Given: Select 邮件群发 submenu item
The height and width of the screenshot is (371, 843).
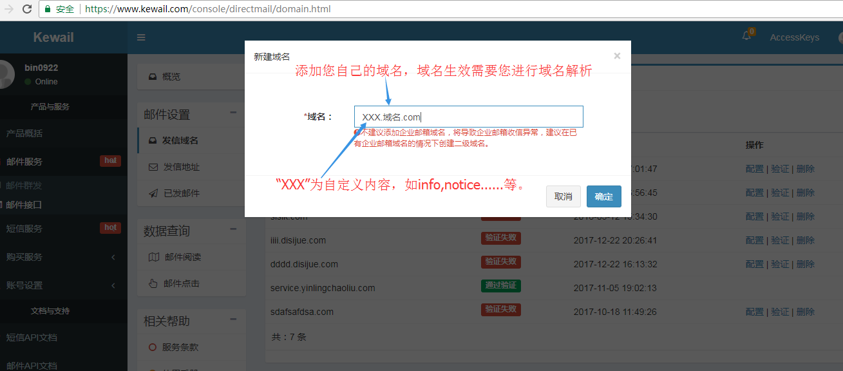Looking at the screenshot, I should 24,185.
